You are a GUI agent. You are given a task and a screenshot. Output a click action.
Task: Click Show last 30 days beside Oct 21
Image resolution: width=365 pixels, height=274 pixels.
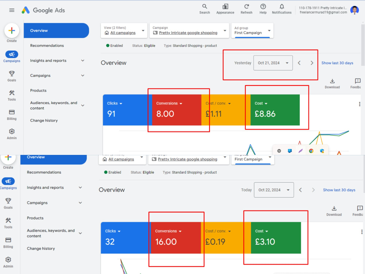[337, 63]
